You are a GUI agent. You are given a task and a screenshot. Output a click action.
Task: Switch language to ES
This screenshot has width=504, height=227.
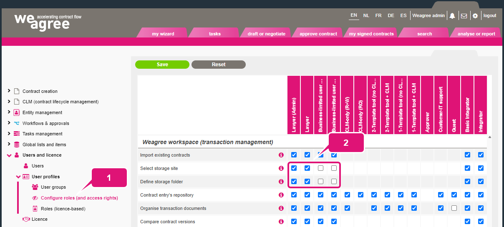[403, 16]
